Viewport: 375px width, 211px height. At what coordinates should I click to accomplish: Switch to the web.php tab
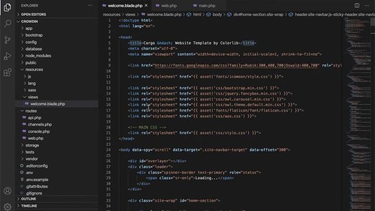coord(169,5)
